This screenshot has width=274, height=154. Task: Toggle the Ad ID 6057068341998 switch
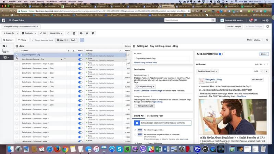click(x=221, y=54)
